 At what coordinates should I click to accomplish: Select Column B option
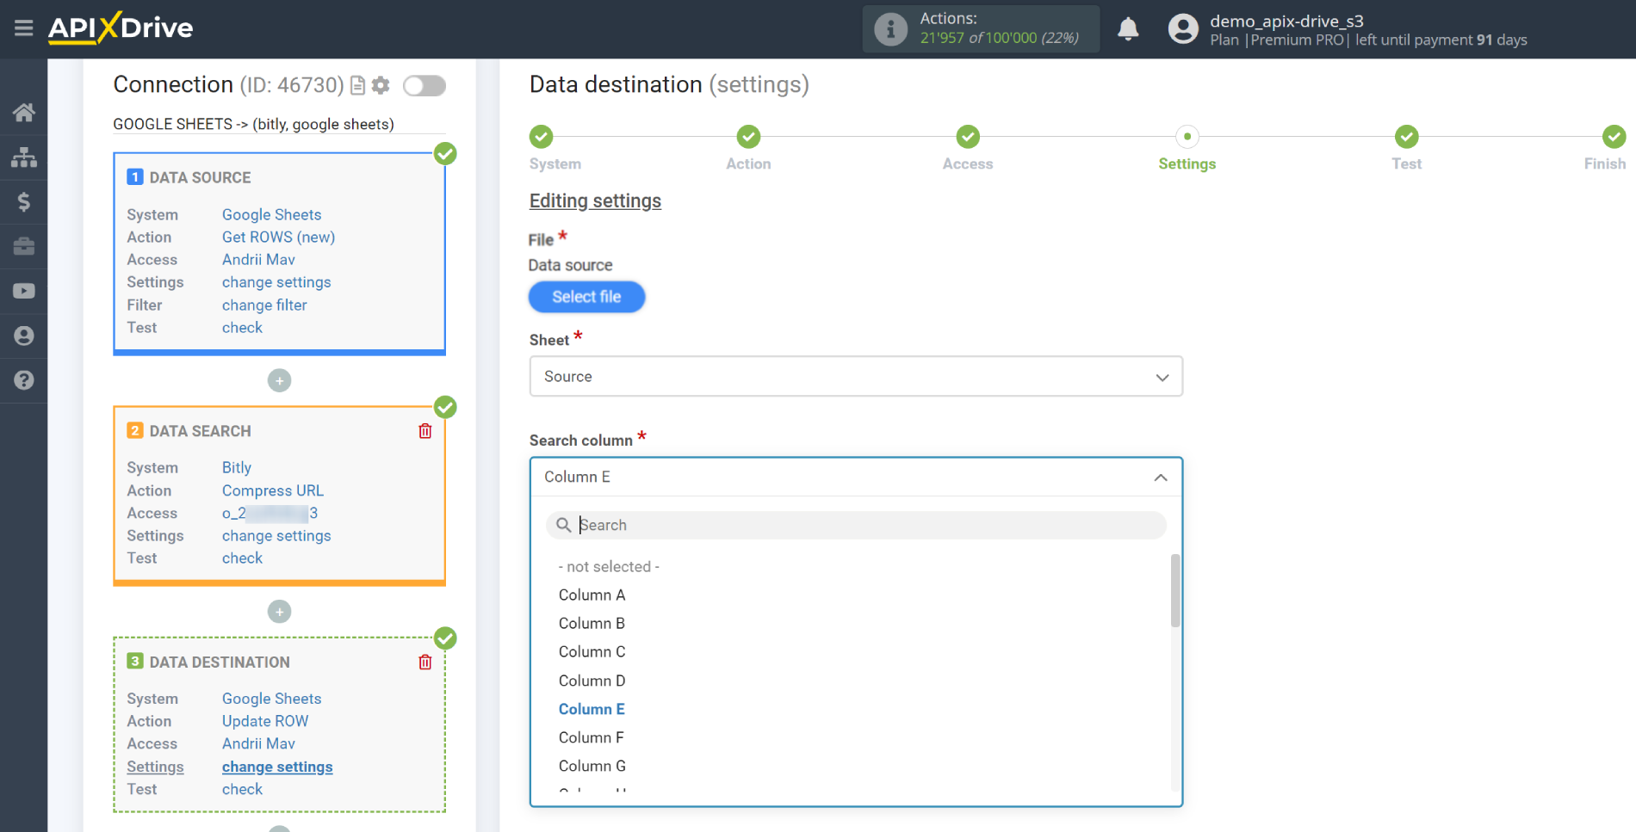[x=592, y=624]
